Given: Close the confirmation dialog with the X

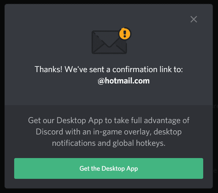Looking at the screenshot, I should click(x=194, y=19).
